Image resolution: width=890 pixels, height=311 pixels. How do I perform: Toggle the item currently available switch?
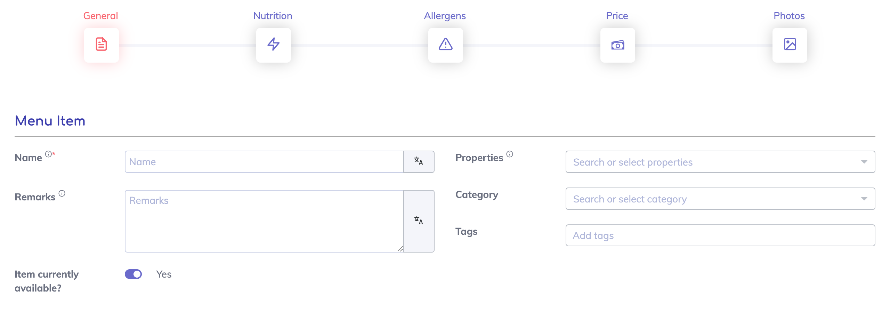point(133,274)
